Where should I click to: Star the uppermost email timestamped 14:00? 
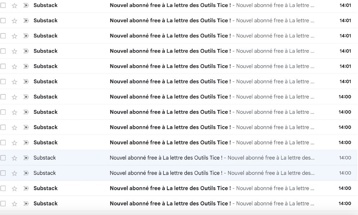coord(14,97)
